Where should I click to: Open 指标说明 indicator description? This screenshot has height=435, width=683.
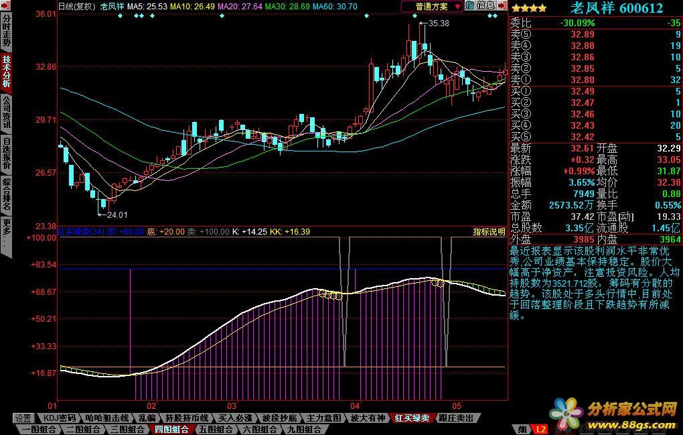pyautogui.click(x=489, y=232)
